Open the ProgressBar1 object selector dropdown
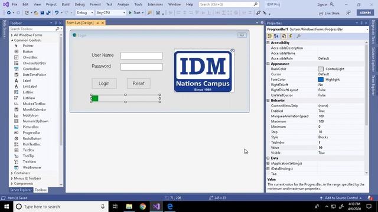Viewport: 378px width, 212px height. (367, 29)
